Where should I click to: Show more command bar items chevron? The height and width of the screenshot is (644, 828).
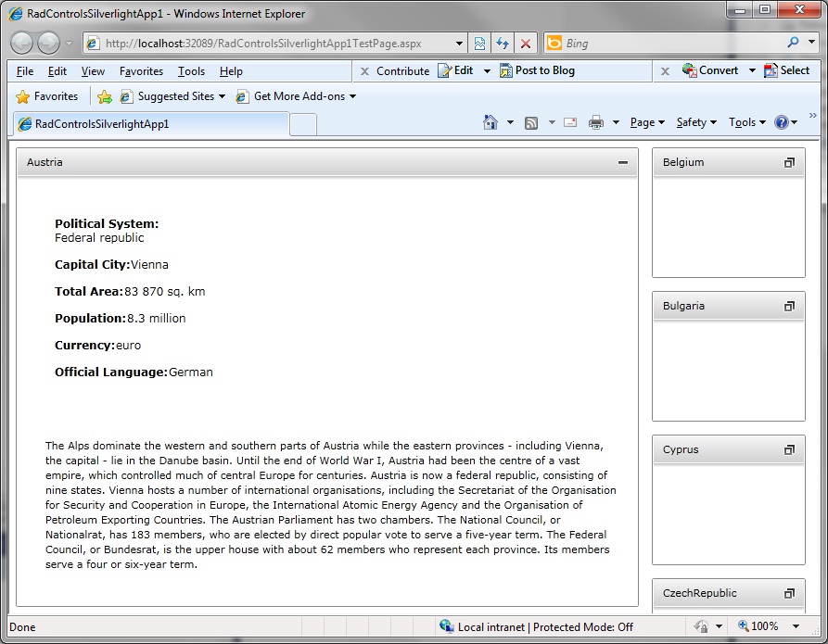click(x=812, y=115)
